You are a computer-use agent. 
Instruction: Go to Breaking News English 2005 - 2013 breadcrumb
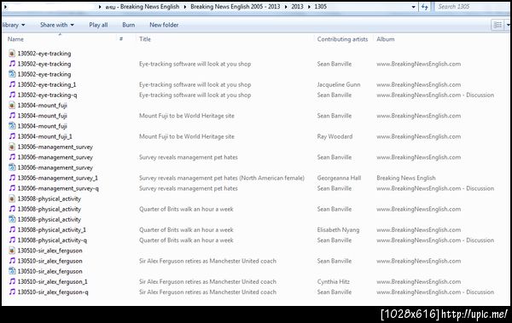(236, 7)
